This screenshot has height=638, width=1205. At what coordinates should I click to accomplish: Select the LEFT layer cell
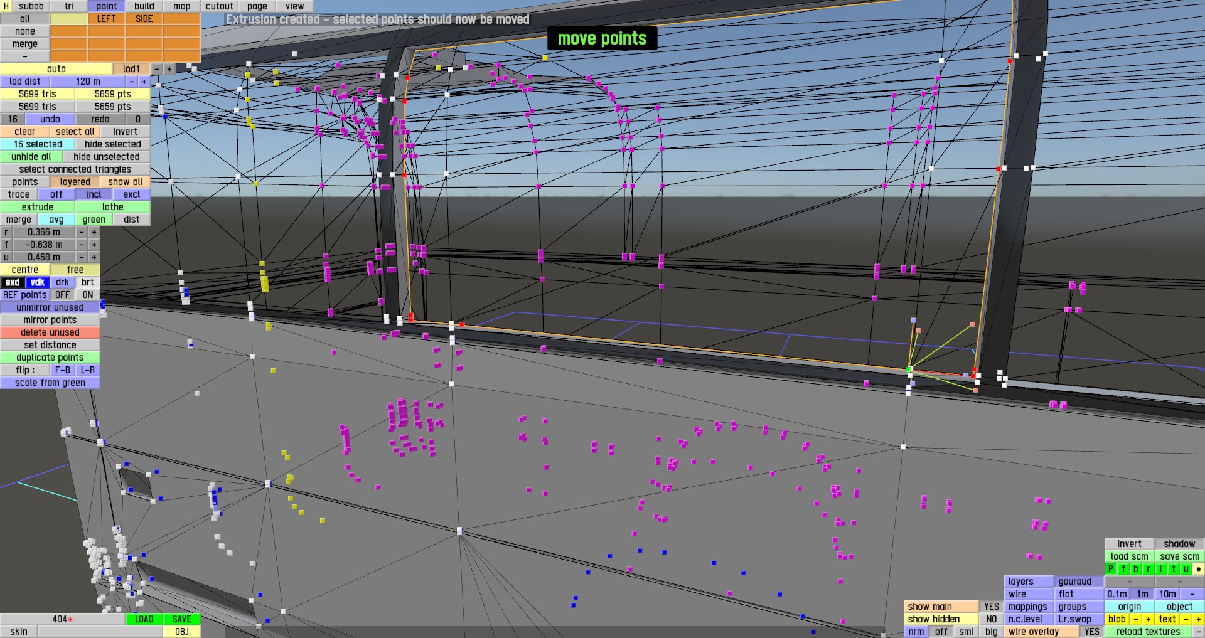tap(107, 19)
